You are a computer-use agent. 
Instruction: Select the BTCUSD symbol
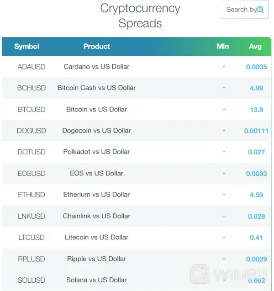[32, 109]
